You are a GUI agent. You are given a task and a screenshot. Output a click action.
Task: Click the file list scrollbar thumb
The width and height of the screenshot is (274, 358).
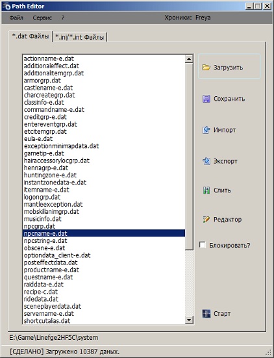[189, 157]
